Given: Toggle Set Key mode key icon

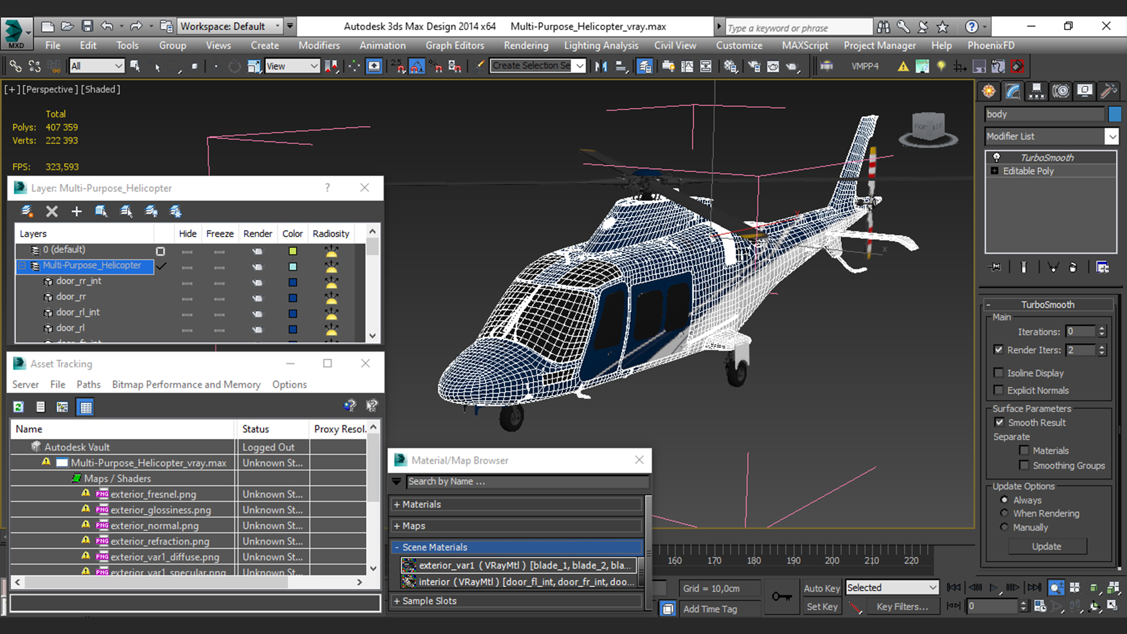Looking at the screenshot, I should 781,596.
